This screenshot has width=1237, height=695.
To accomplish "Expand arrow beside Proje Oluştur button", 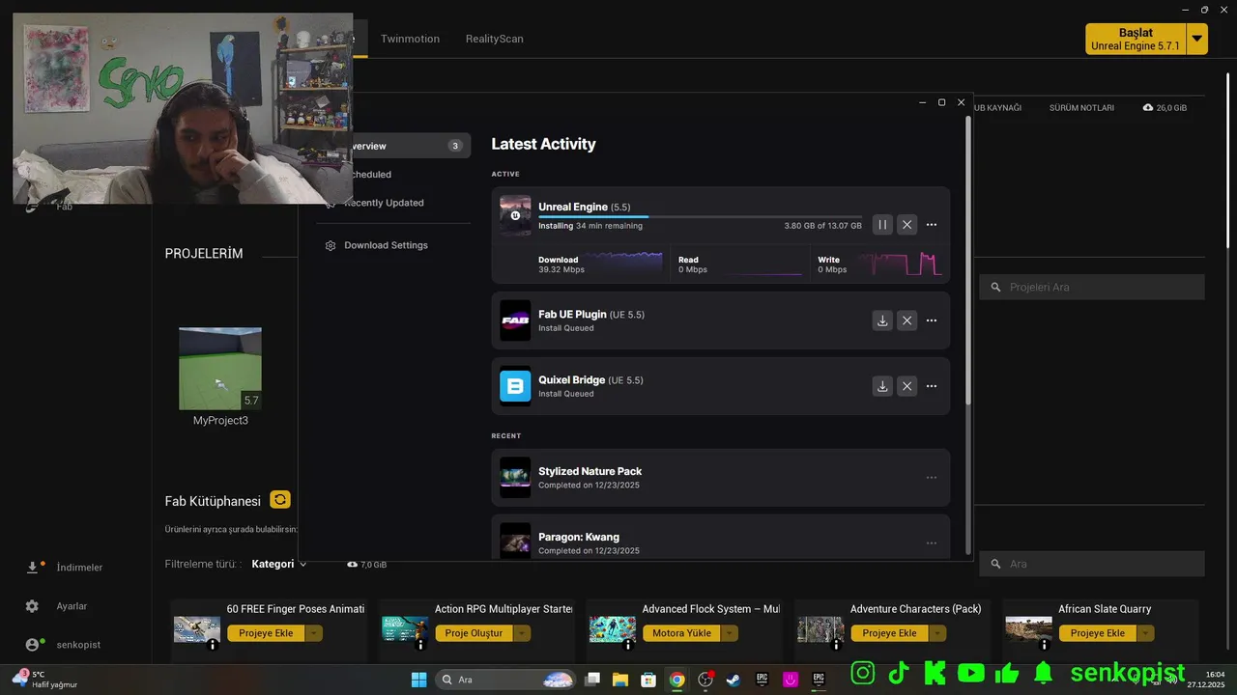I will coord(522,633).
